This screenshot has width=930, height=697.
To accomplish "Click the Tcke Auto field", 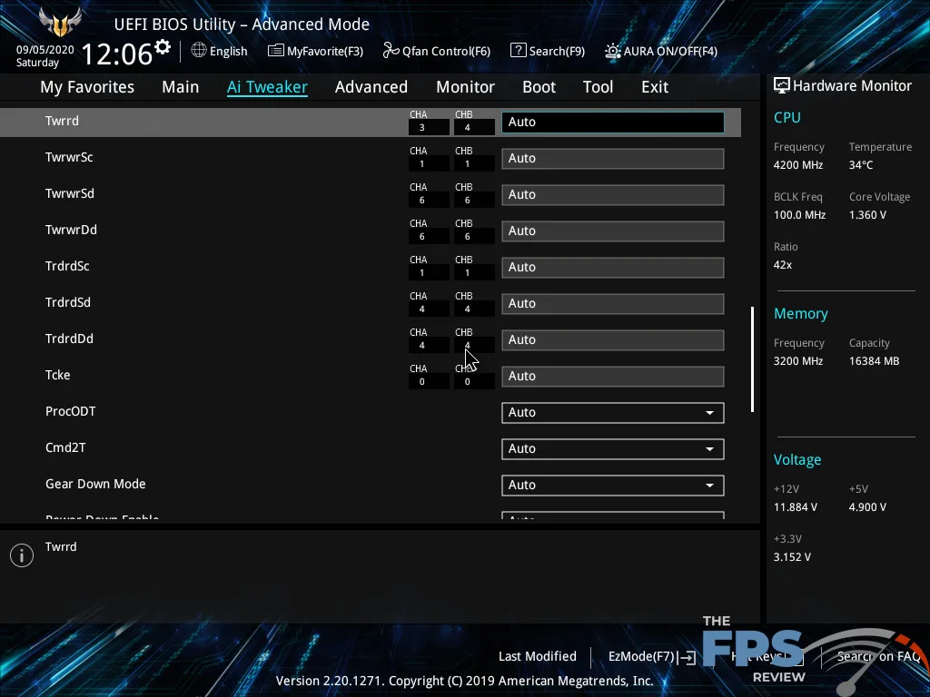I will [613, 376].
